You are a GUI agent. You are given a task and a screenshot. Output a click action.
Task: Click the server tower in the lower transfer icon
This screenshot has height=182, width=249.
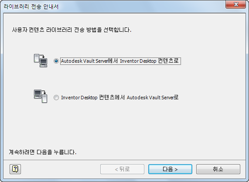(x=44, y=98)
